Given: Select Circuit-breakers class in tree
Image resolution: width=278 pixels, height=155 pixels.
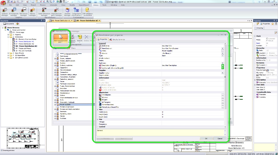Looking at the screenshot, I should pyautogui.click(x=65, y=70).
